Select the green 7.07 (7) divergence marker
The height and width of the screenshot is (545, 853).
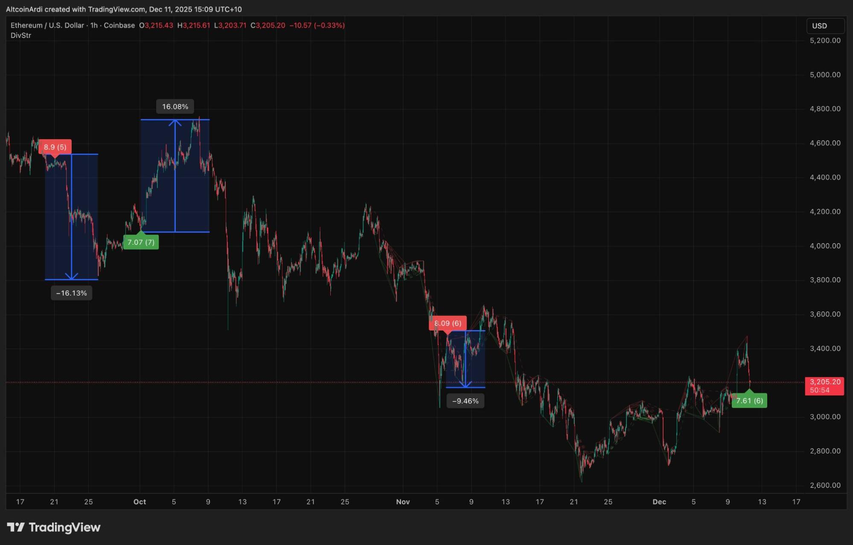[141, 243]
